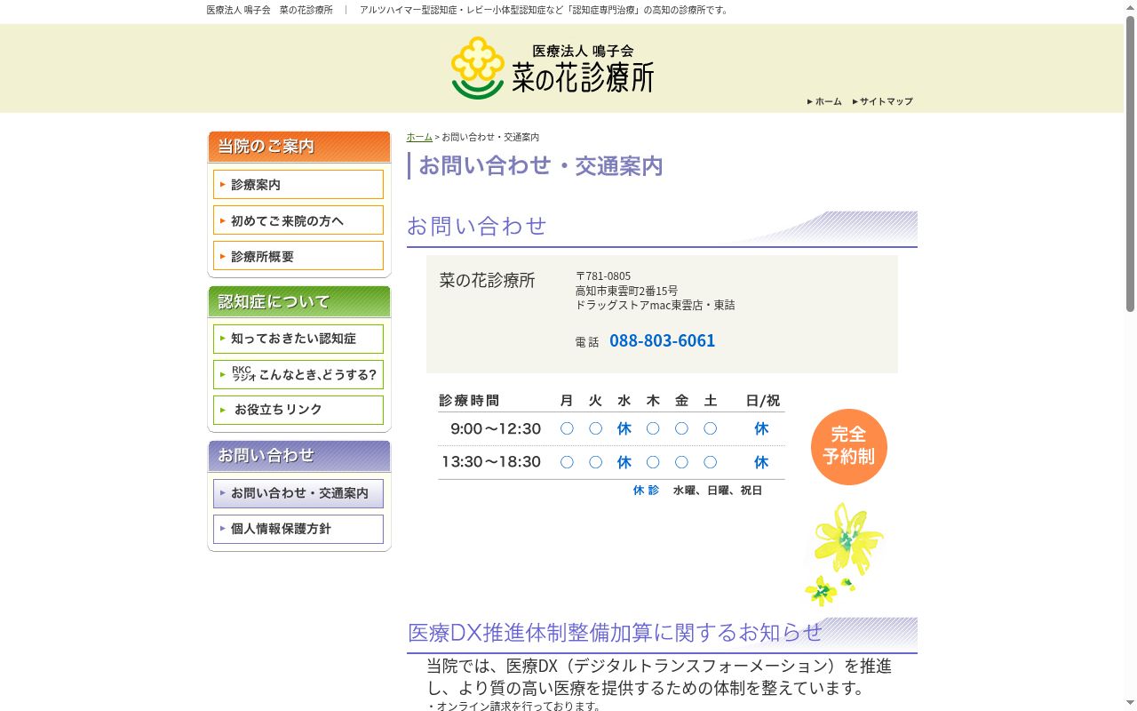Open 知っておきたい認知症 menu item

(x=298, y=339)
